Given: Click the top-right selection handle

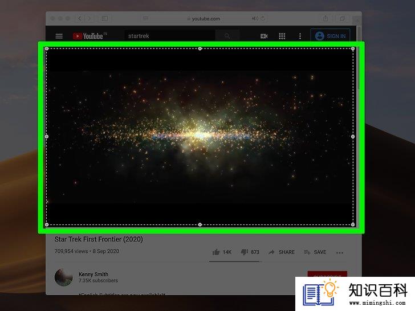Looking at the screenshot, I should tap(353, 48).
